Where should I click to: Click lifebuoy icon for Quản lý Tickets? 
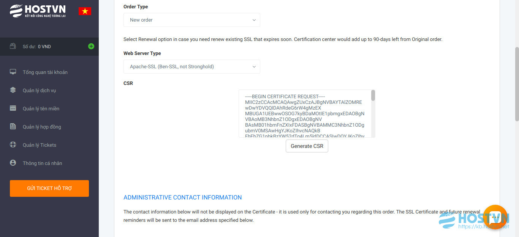tap(13, 145)
